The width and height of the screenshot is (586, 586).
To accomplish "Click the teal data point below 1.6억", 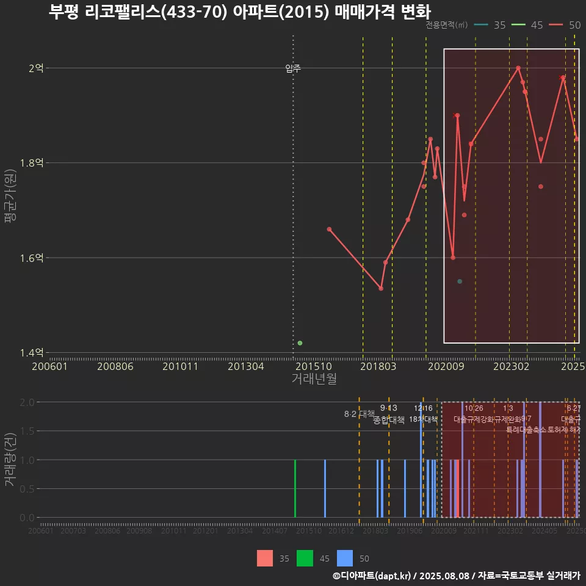I will pyautogui.click(x=460, y=281).
